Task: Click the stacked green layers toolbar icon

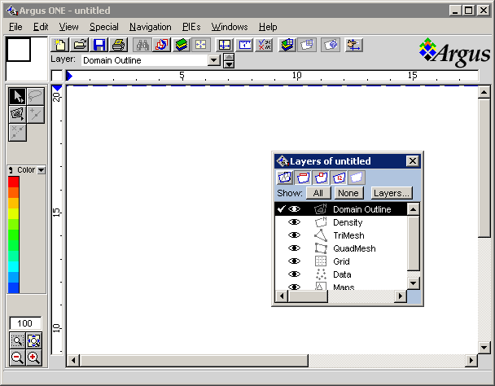Action: 182,45
